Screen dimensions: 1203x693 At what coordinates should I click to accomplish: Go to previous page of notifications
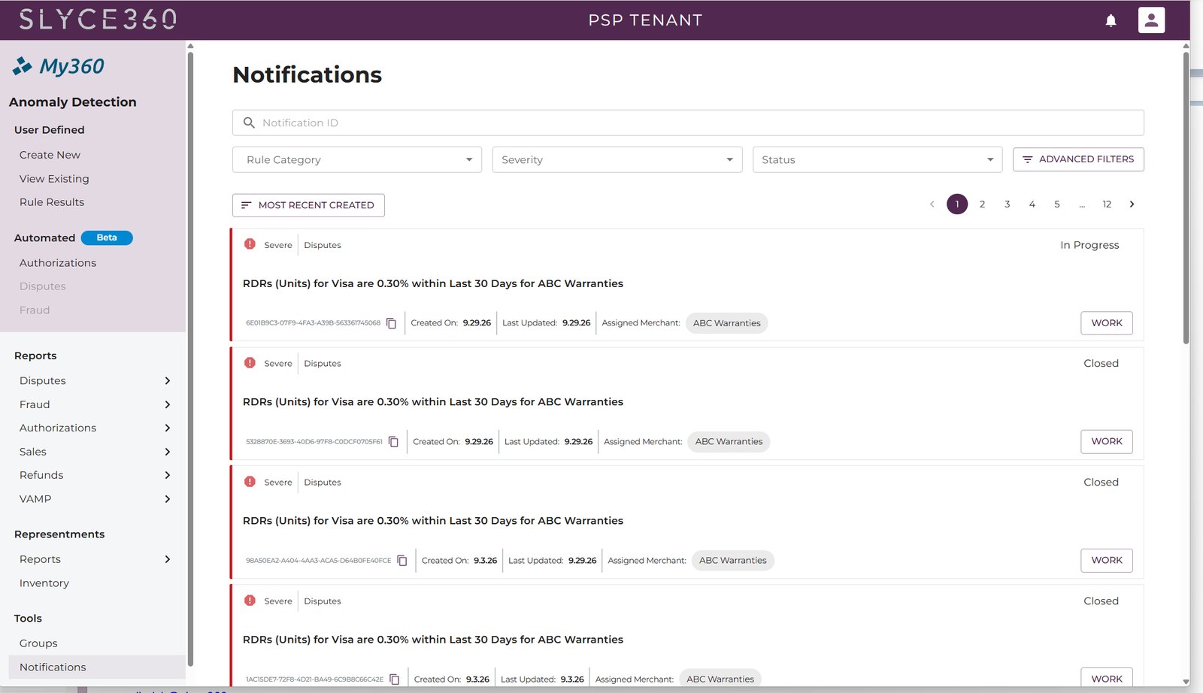pos(932,204)
